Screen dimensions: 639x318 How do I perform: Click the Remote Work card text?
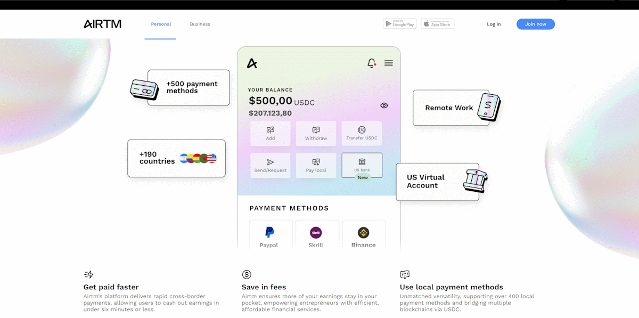click(x=449, y=108)
